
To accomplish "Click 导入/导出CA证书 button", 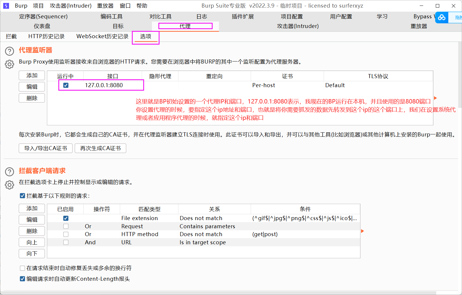I will [46, 148].
